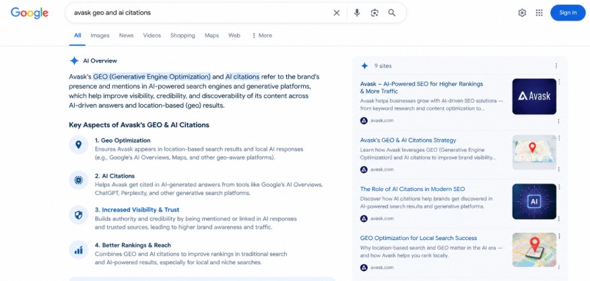Click the 'AI Overview' label
The image size is (590, 281).
100,61
